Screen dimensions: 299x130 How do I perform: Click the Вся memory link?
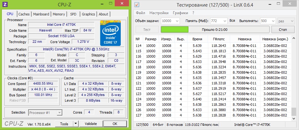coord(232,21)
